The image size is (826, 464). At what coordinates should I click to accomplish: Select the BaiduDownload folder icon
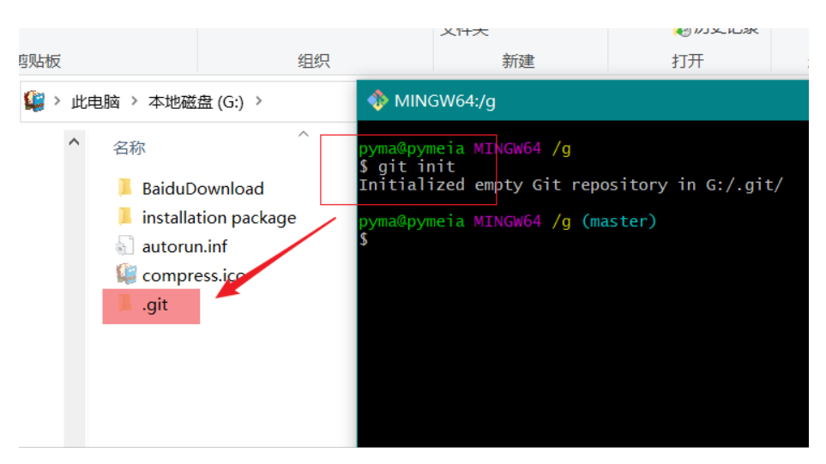[125, 188]
